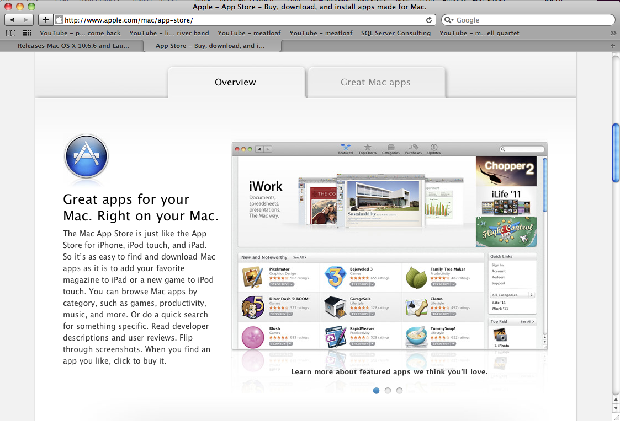Click the scrollbar down arrow
Image resolution: width=620 pixels, height=421 pixels.
(616, 408)
